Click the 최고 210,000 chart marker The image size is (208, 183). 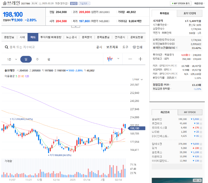21,119
